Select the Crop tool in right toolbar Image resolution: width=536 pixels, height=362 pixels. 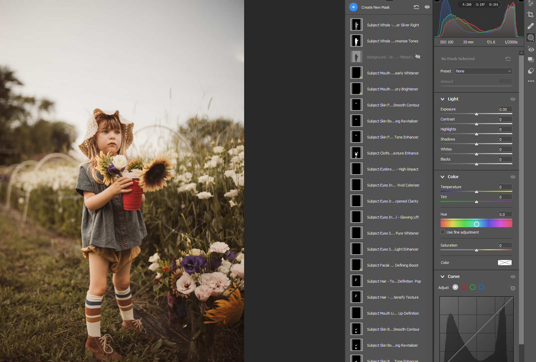tap(530, 14)
